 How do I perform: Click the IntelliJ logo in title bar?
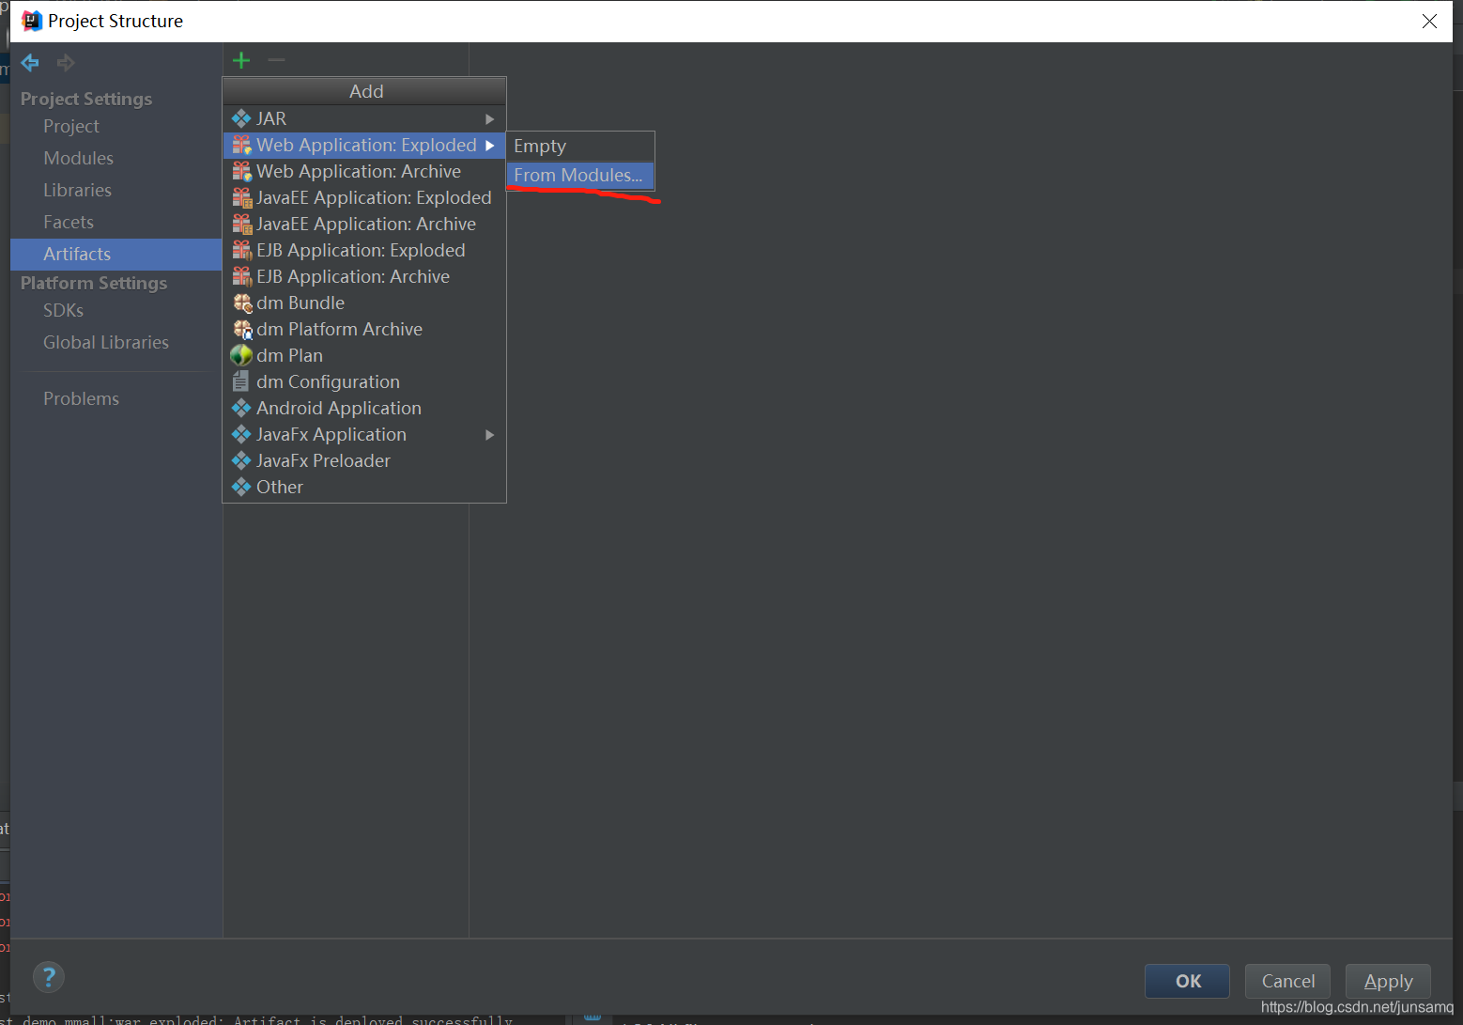coord(31,21)
